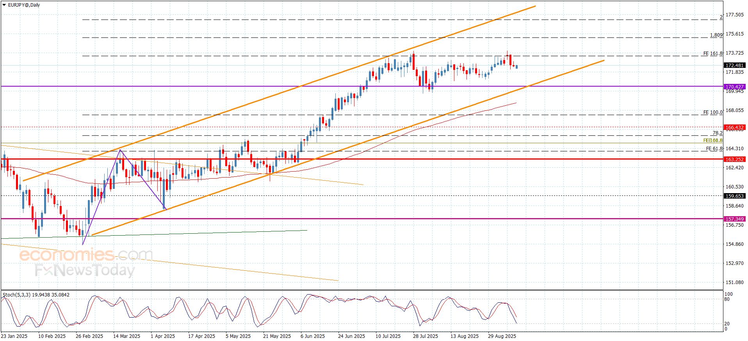Click the 6 Jun 2025 date label
Viewport: 748px width, 341px height.
point(313,336)
